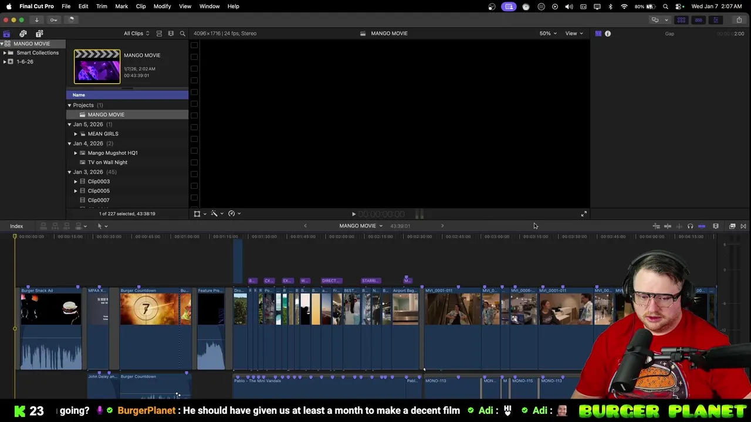
Task: Click the secondary display monitor button
Action: click(x=655, y=20)
